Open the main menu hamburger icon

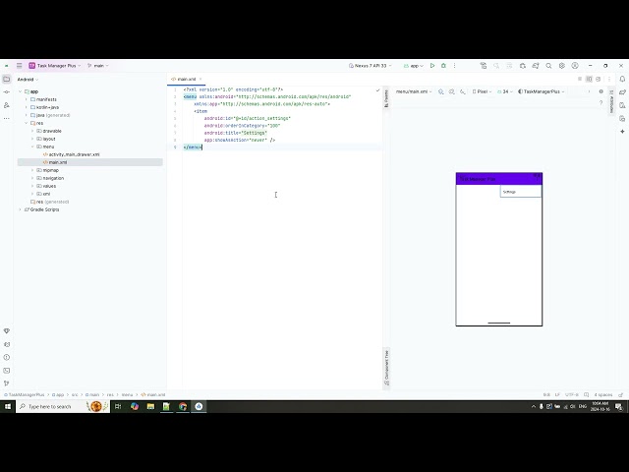[20, 66]
